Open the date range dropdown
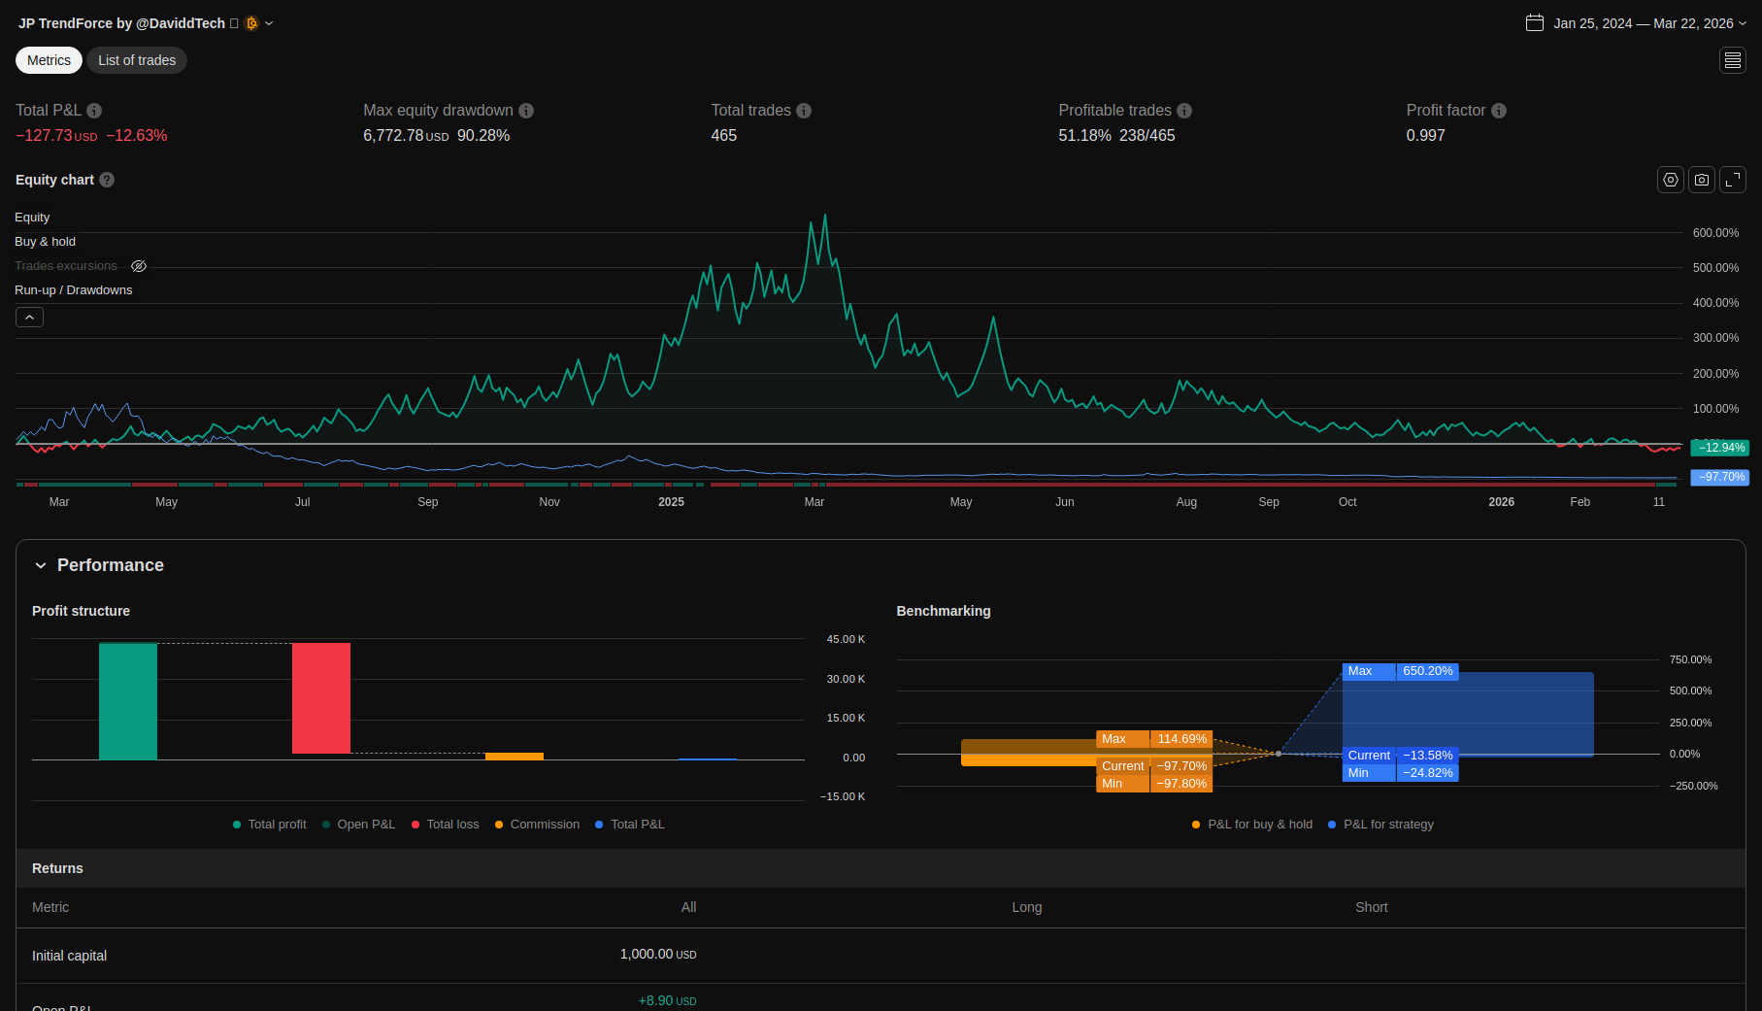This screenshot has width=1762, height=1011. click(1637, 23)
